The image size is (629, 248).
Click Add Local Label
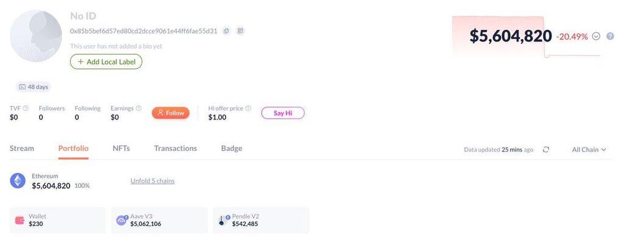[106, 62]
